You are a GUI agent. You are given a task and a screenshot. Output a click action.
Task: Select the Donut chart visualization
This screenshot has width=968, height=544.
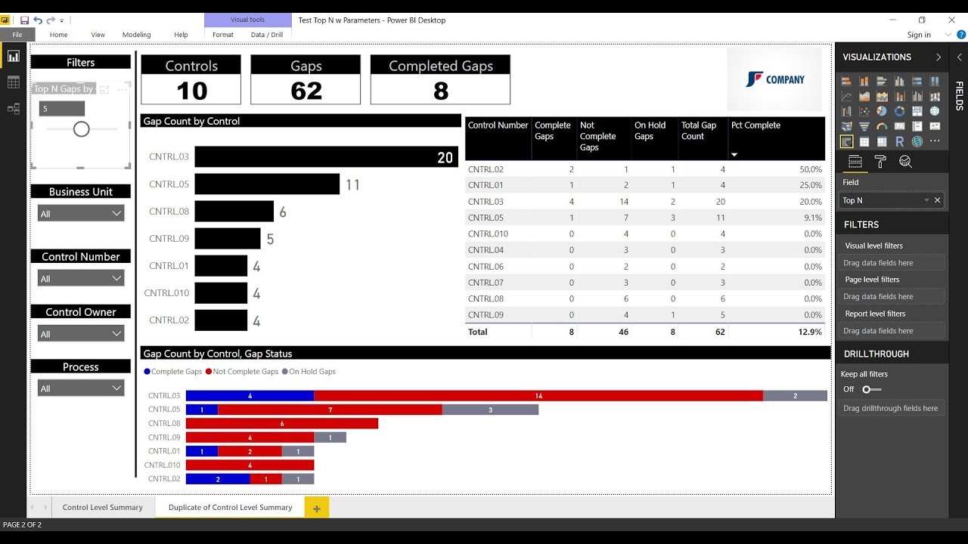(x=899, y=111)
